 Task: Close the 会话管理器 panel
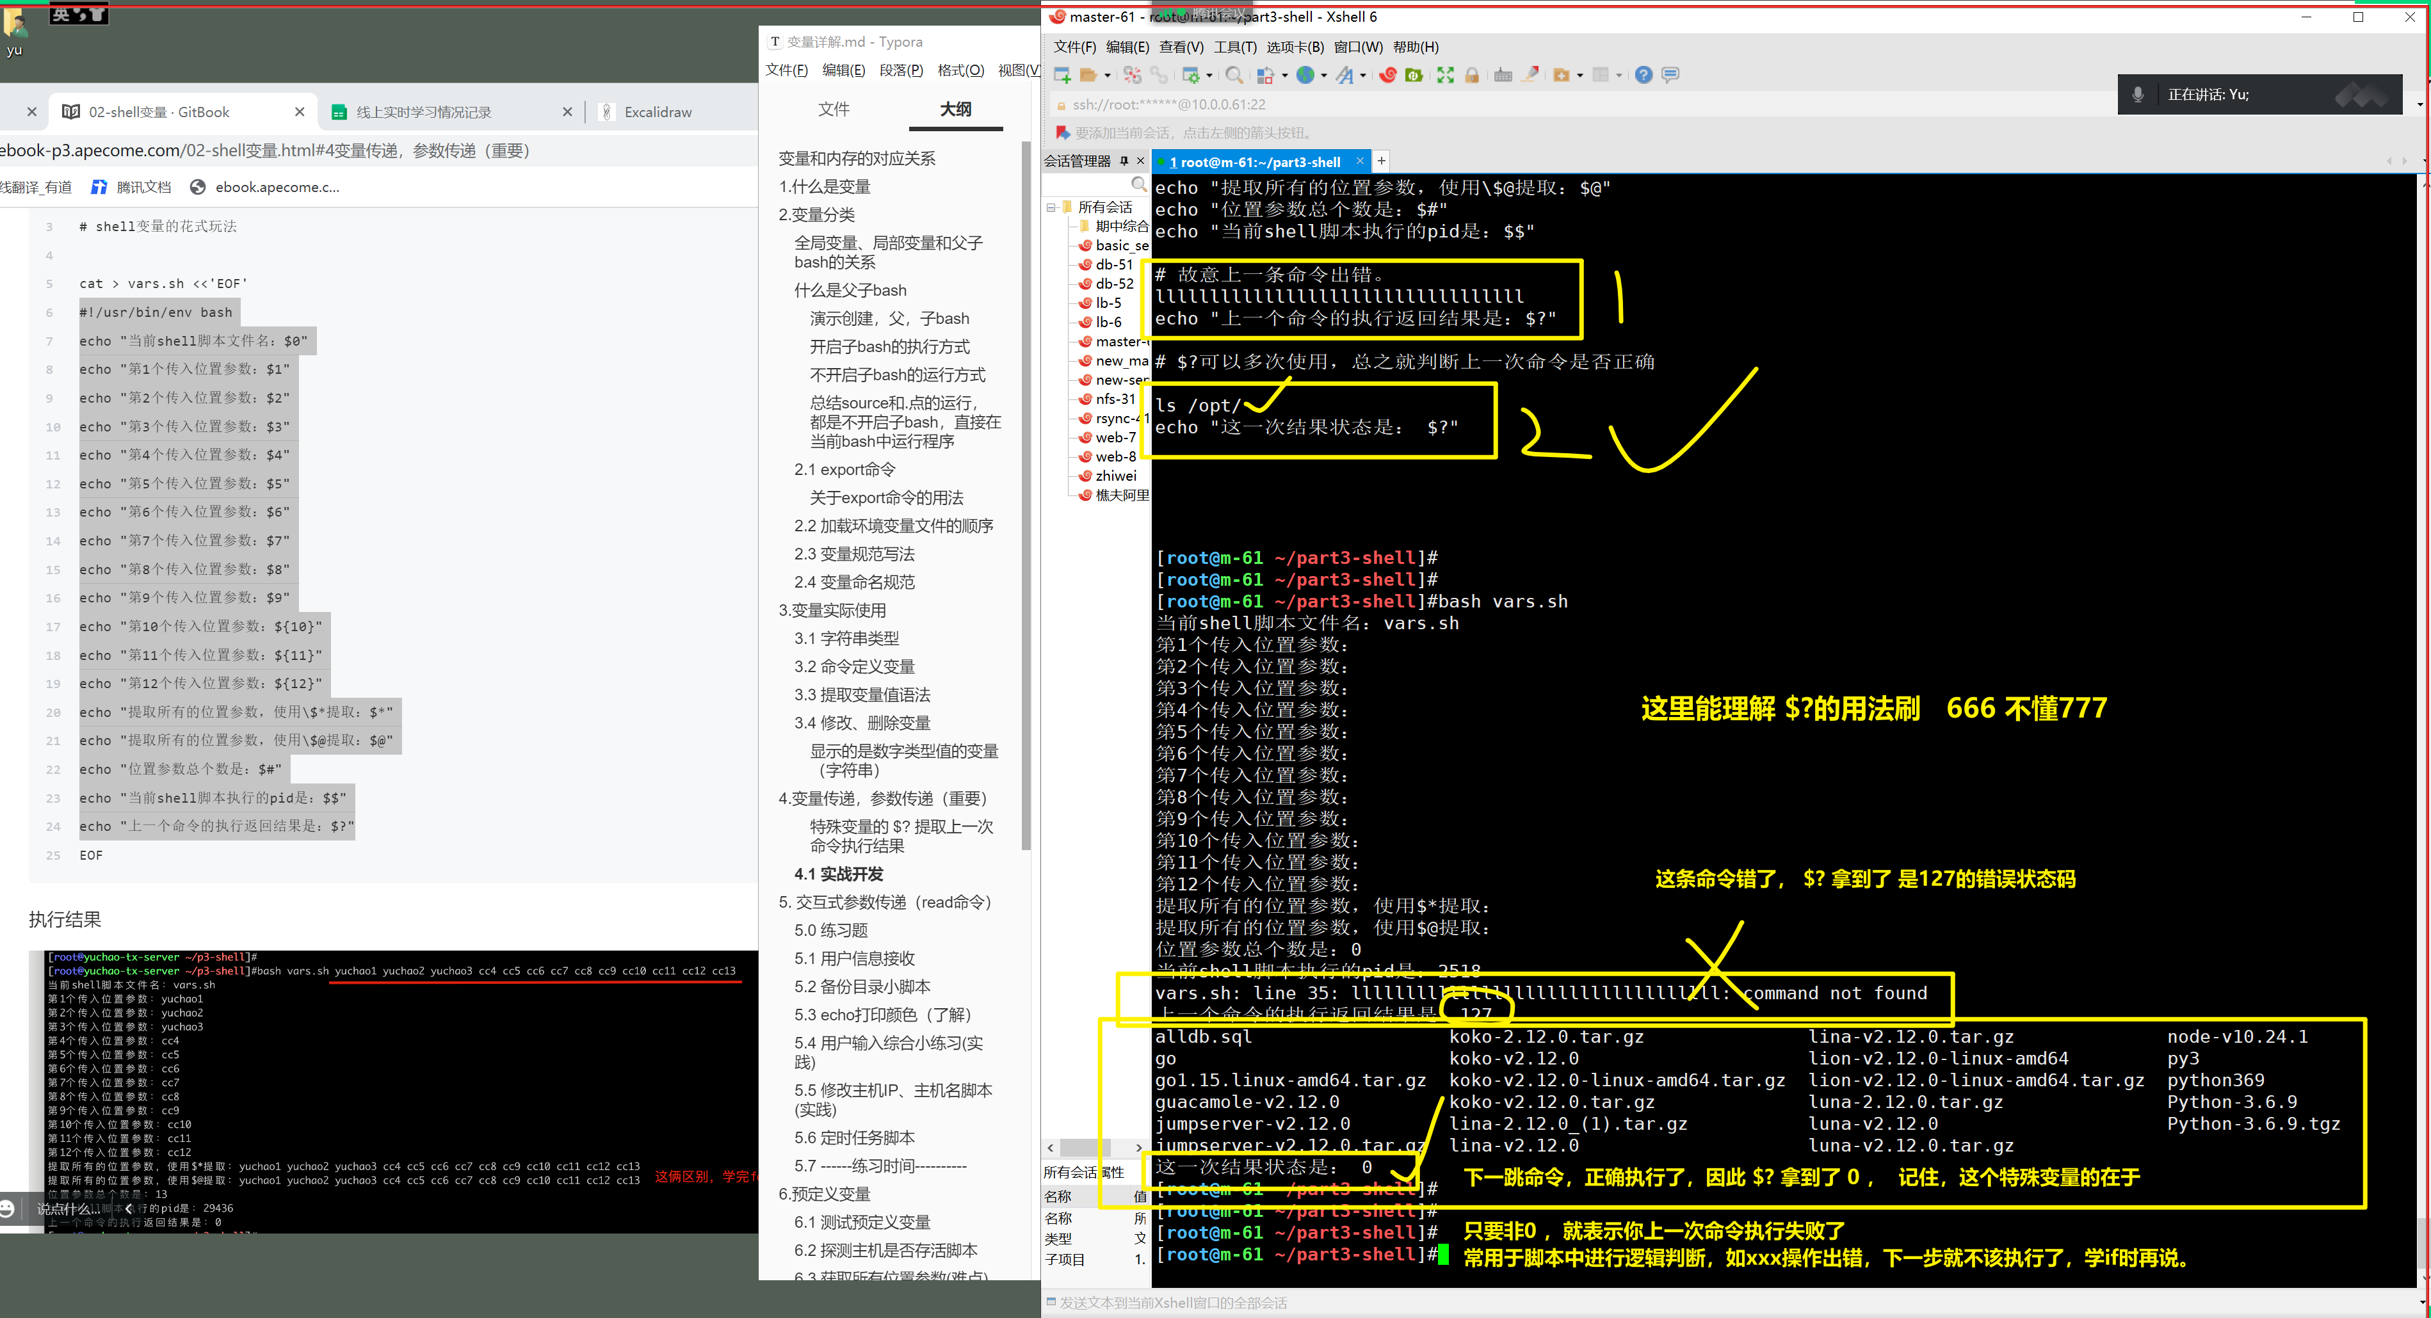tap(1140, 161)
